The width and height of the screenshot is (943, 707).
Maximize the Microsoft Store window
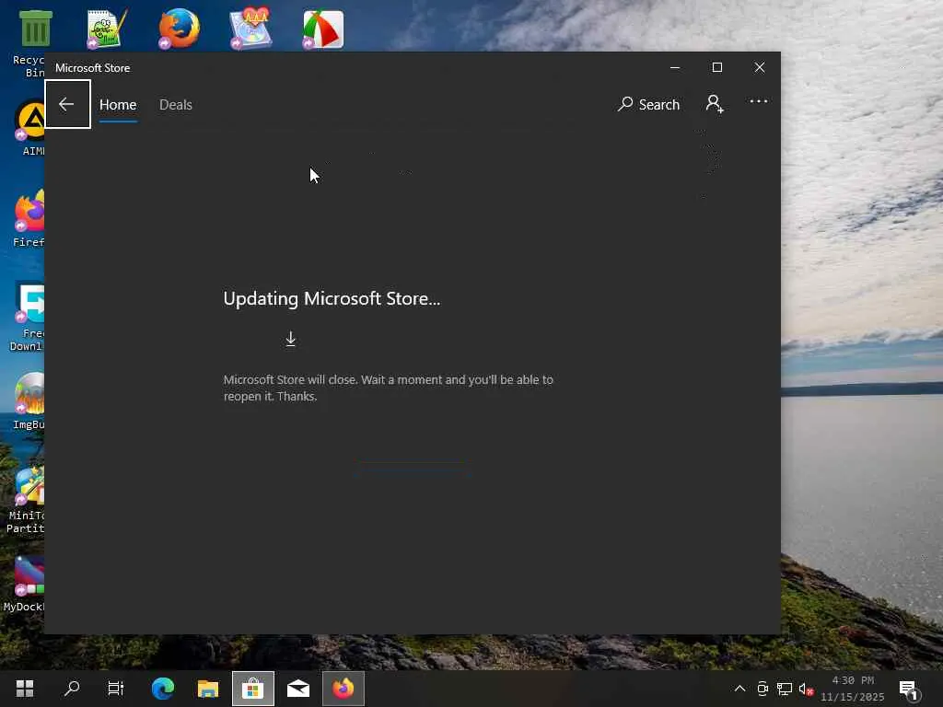716,67
